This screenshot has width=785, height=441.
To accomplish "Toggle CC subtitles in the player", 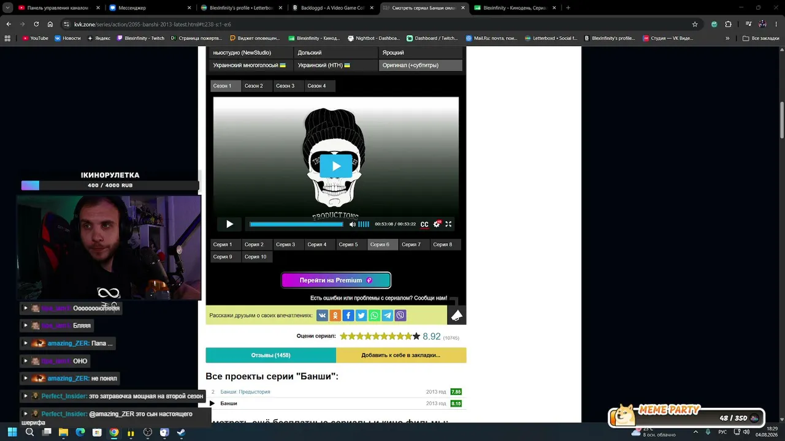I will [424, 224].
